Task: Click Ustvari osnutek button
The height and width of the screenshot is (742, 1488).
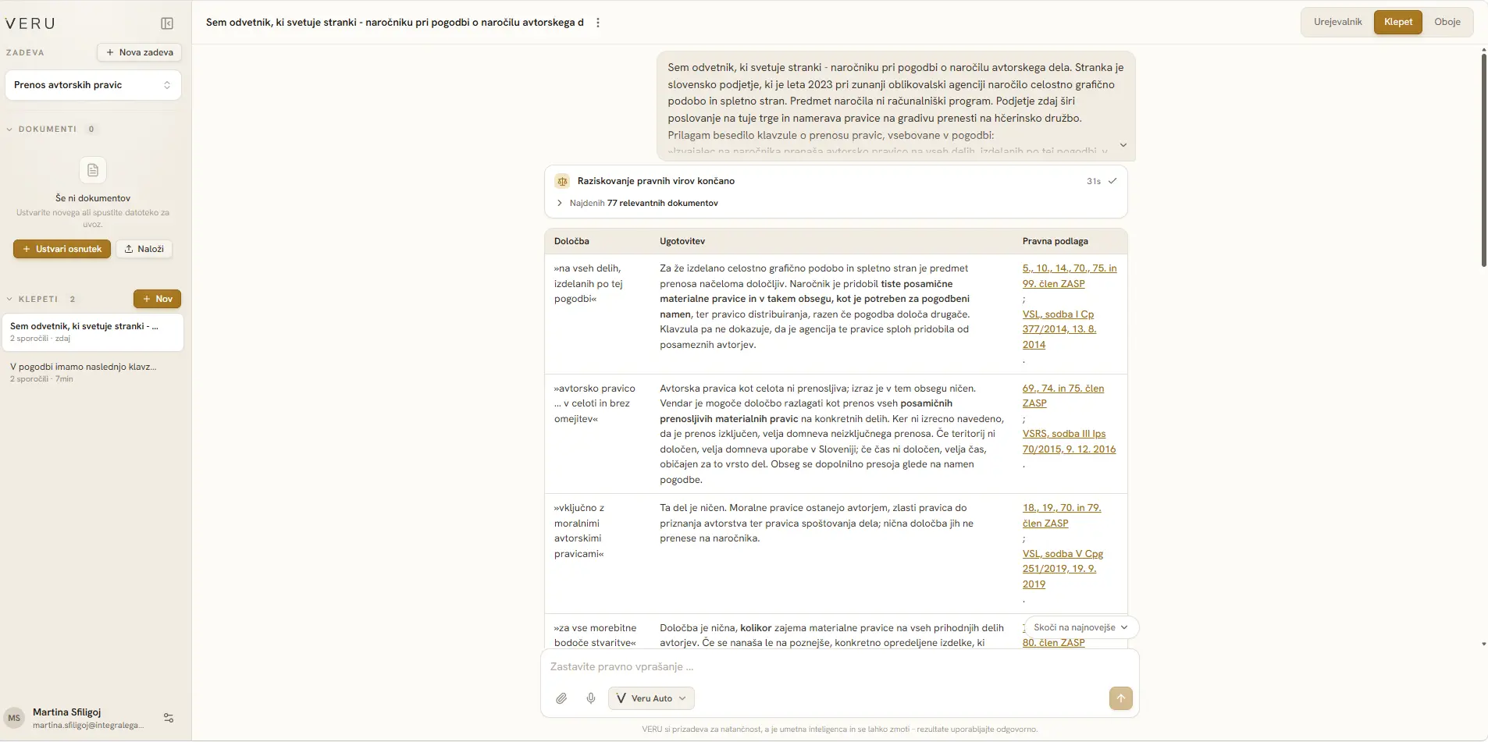Action: (x=62, y=249)
